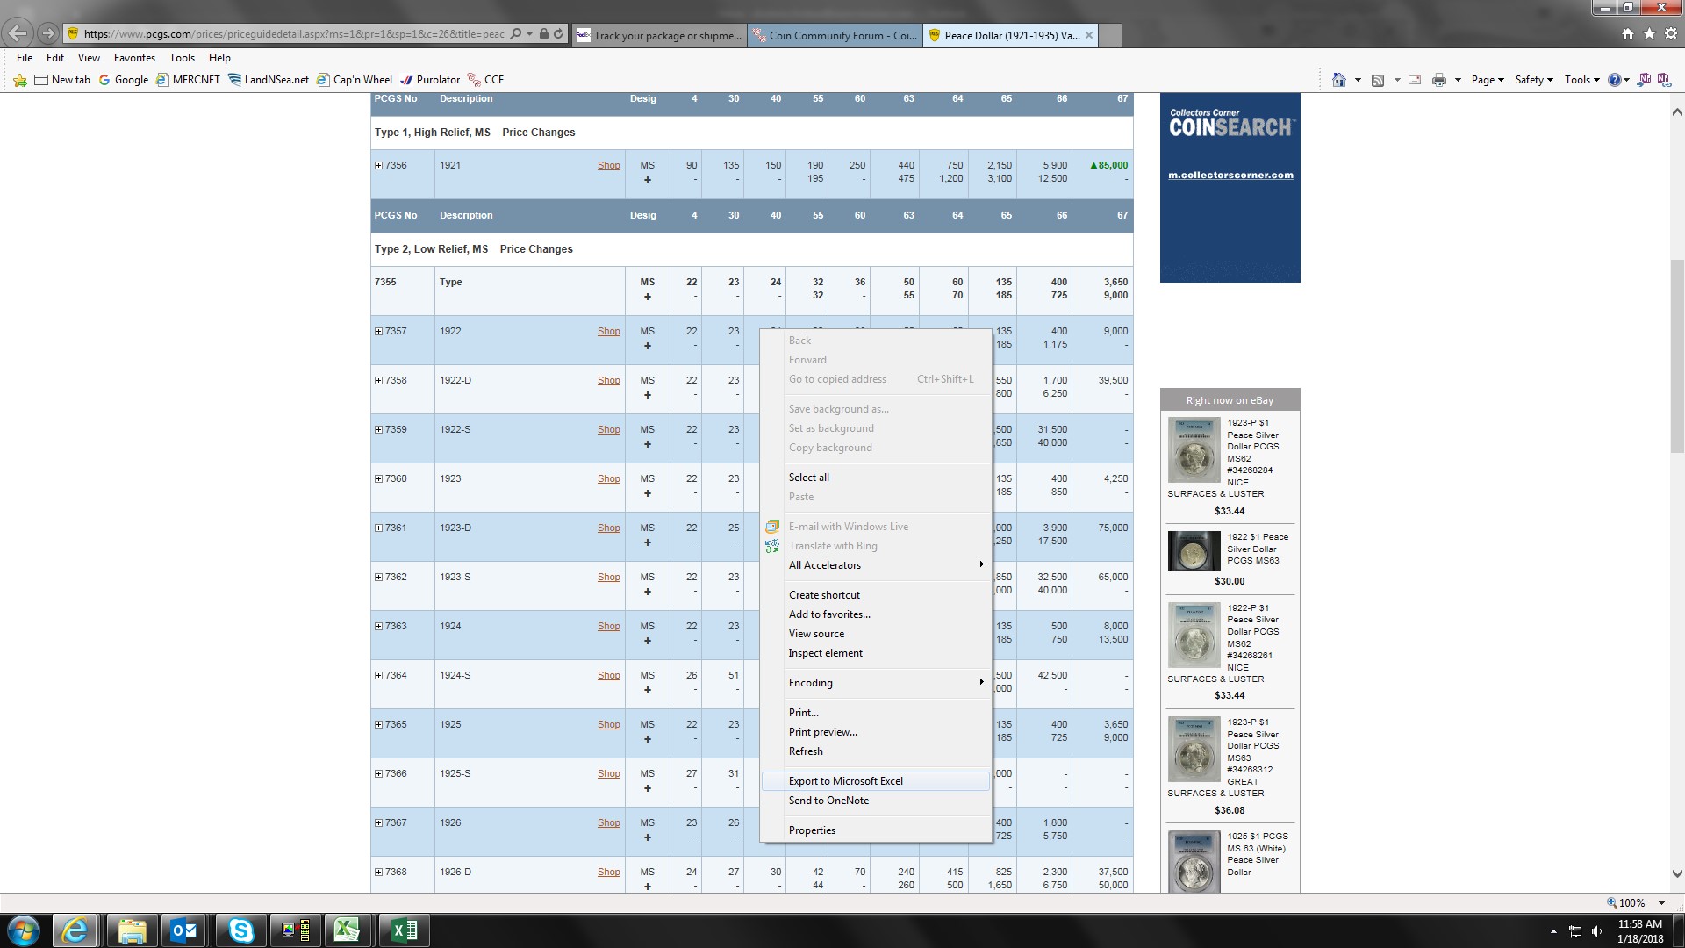Click the zoom magnifier icon in status bar
This screenshot has width=1685, height=948.
pyautogui.click(x=1612, y=902)
